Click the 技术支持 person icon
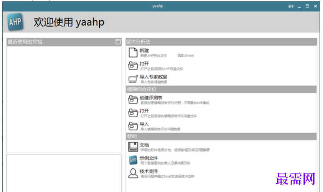 [133, 173]
